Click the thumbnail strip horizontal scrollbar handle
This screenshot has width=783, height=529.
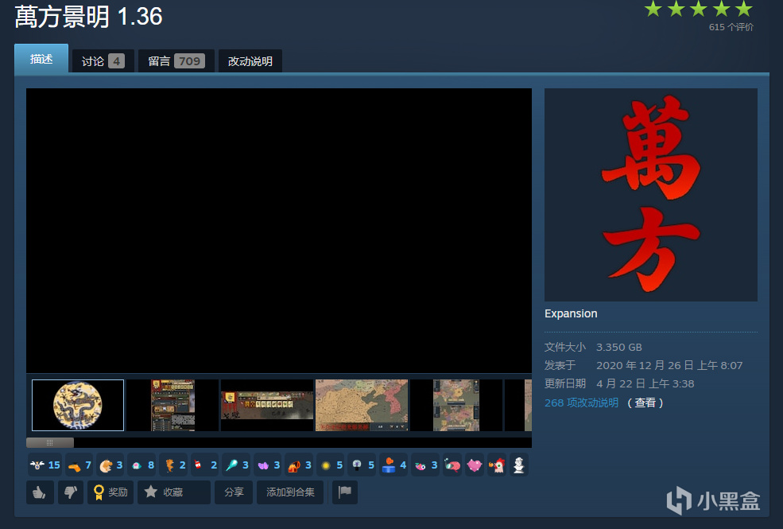[x=50, y=442]
